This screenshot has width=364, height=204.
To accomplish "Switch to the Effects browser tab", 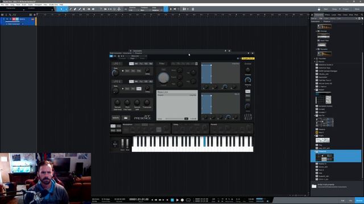I will coord(328,15).
